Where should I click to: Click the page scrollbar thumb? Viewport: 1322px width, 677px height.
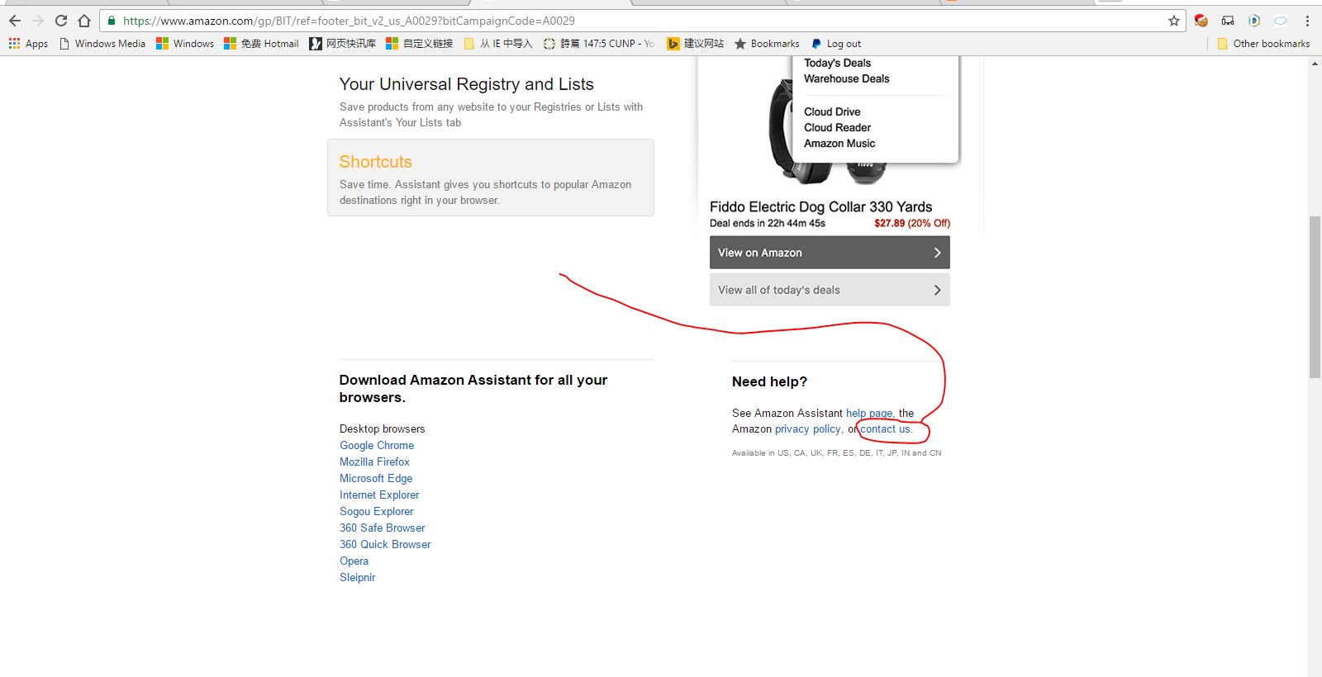1315,297
